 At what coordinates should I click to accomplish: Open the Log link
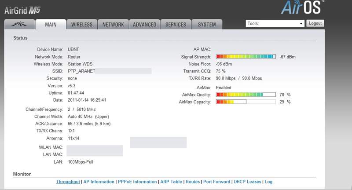(268, 182)
